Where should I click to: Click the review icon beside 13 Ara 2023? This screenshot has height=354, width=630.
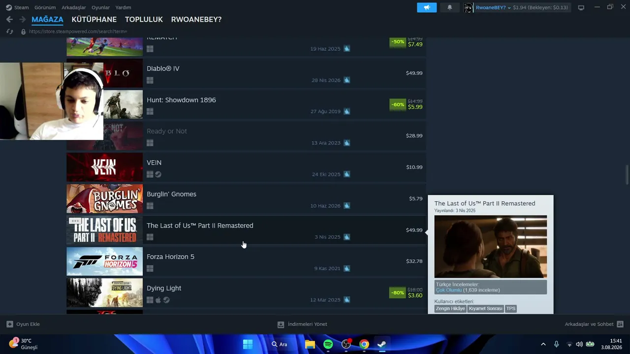pyautogui.click(x=347, y=143)
